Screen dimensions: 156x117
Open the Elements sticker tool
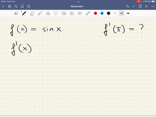pos(64,13)
